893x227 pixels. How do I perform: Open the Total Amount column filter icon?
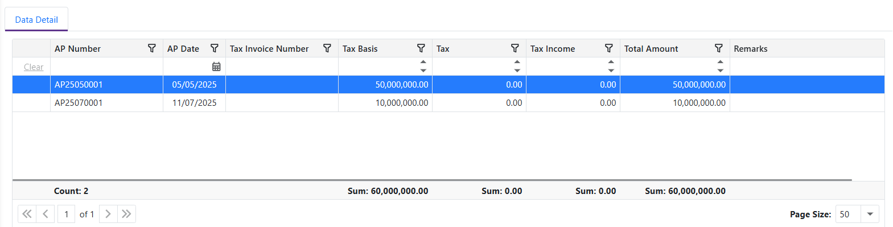[719, 48]
